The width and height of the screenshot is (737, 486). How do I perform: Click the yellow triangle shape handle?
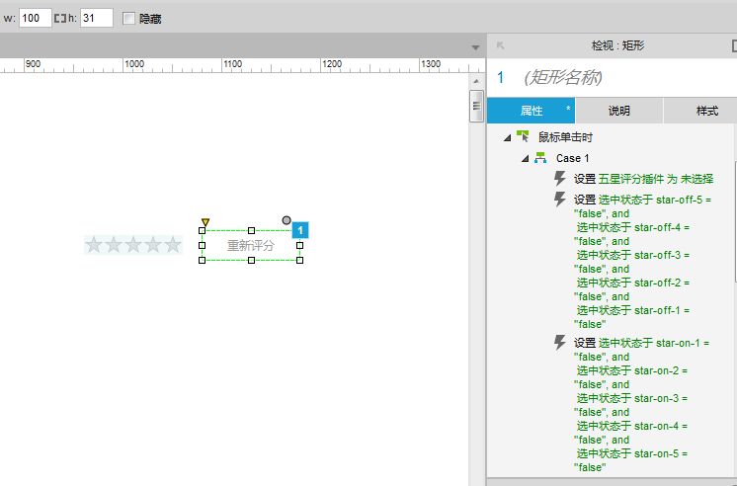[x=205, y=222]
